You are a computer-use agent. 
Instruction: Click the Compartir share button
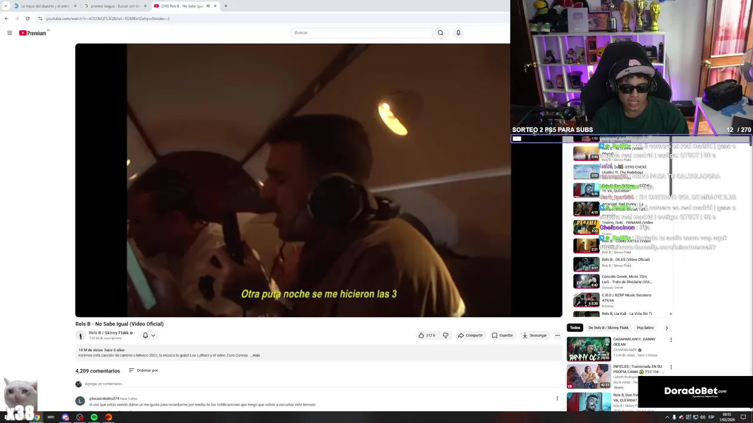471,335
